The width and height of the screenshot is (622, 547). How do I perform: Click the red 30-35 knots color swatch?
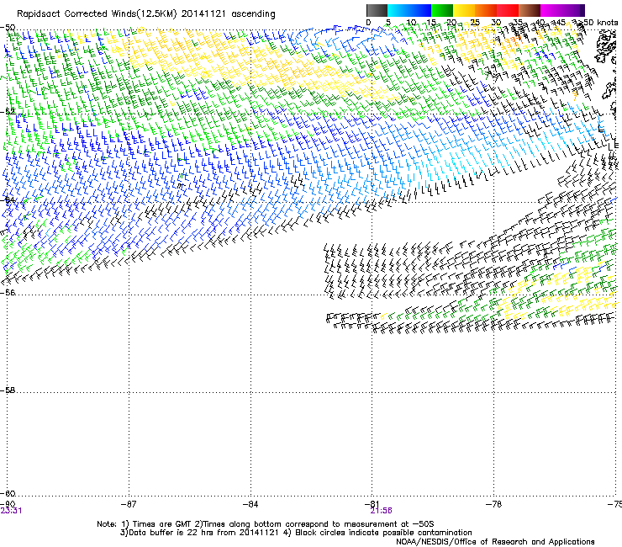click(508, 10)
